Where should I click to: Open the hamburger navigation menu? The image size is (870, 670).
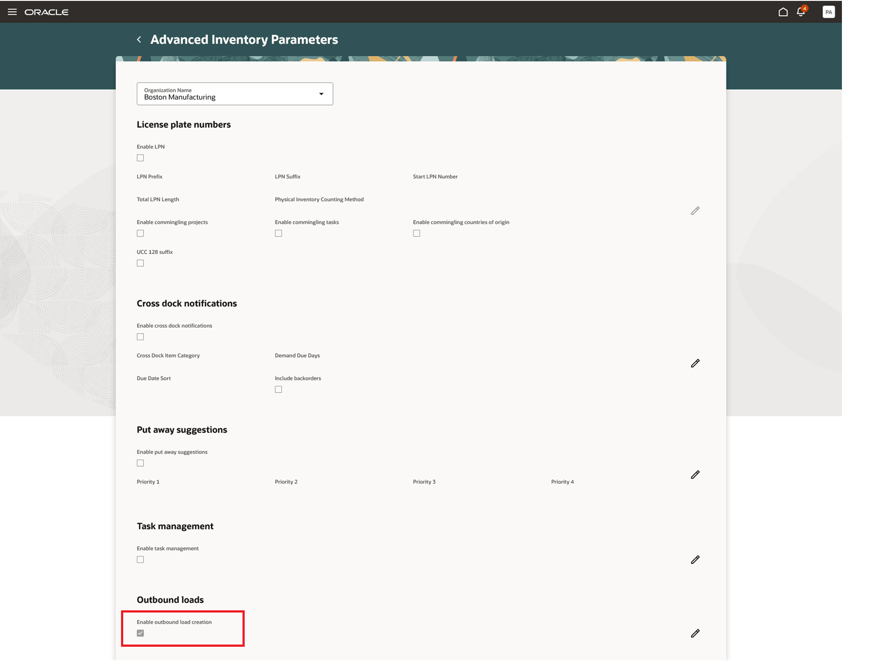pyautogui.click(x=12, y=12)
